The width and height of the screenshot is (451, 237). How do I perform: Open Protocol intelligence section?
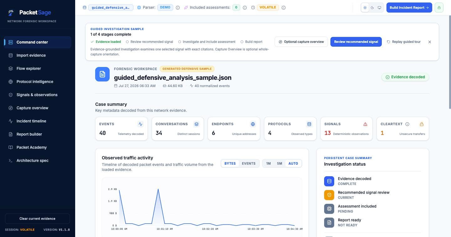click(x=38, y=82)
